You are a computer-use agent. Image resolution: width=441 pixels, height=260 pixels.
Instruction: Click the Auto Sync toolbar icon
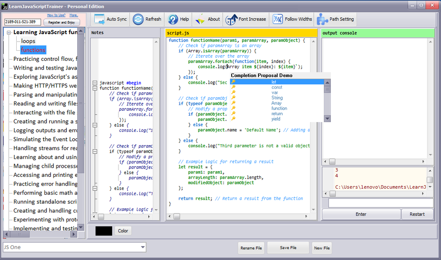coord(99,19)
